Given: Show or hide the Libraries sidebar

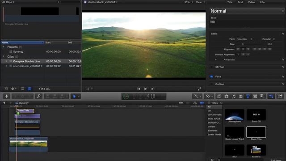Looking at the screenshot, I should (x=6, y=89).
